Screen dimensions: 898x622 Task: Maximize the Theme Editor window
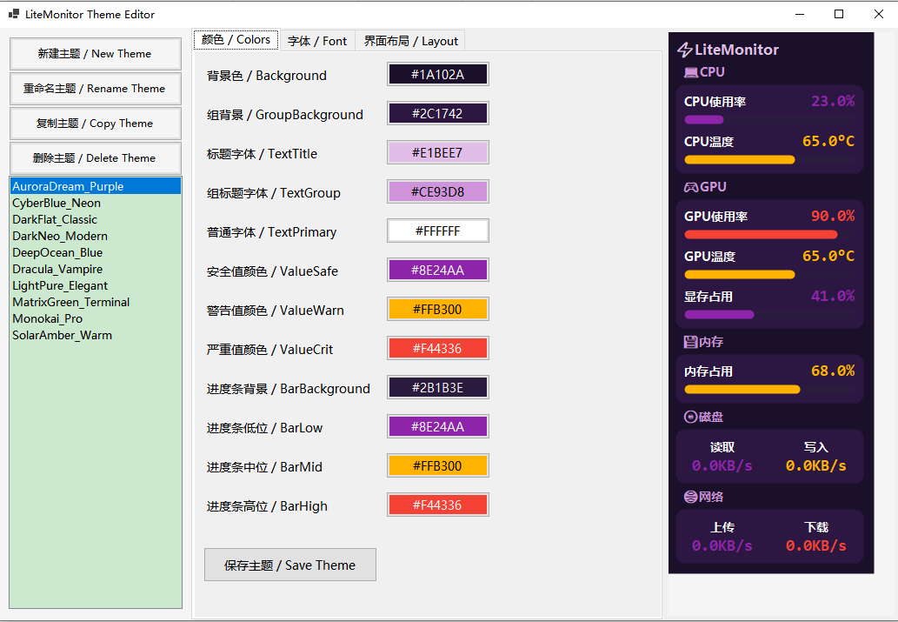(839, 14)
